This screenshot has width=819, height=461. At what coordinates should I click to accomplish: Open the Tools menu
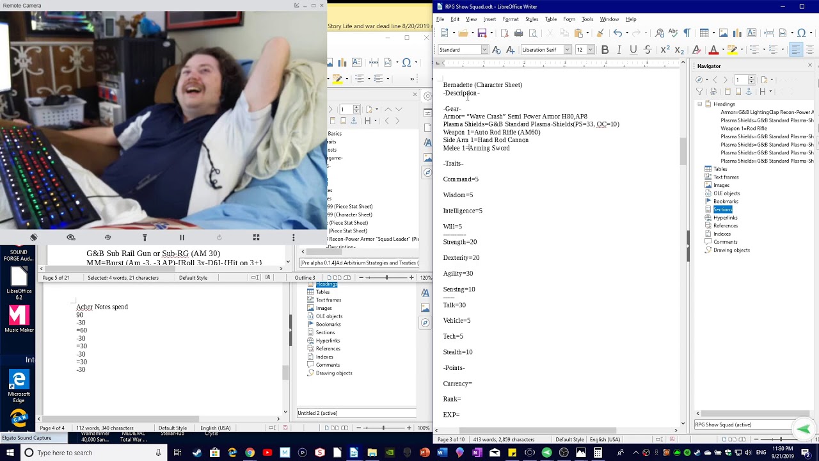(587, 19)
